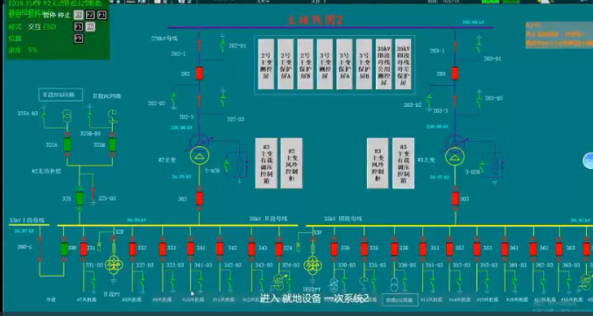Image resolution: width=593 pixels, height=316 pixels.
Task: Select the red breaker 202
Action: pos(200,74)
